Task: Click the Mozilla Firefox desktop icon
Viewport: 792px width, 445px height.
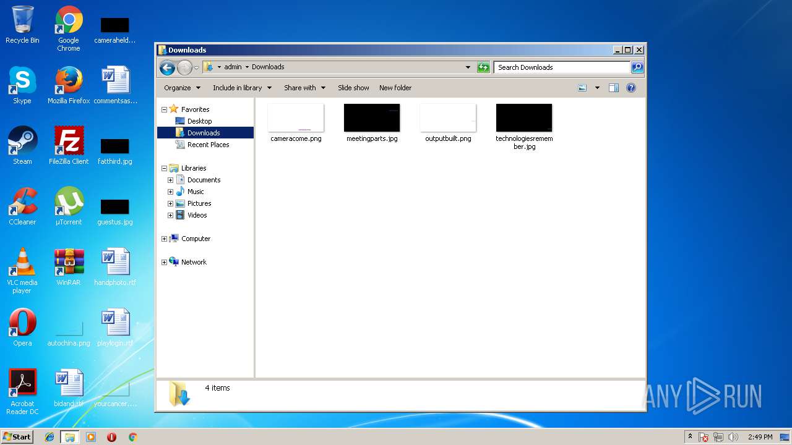Action: 69,85
